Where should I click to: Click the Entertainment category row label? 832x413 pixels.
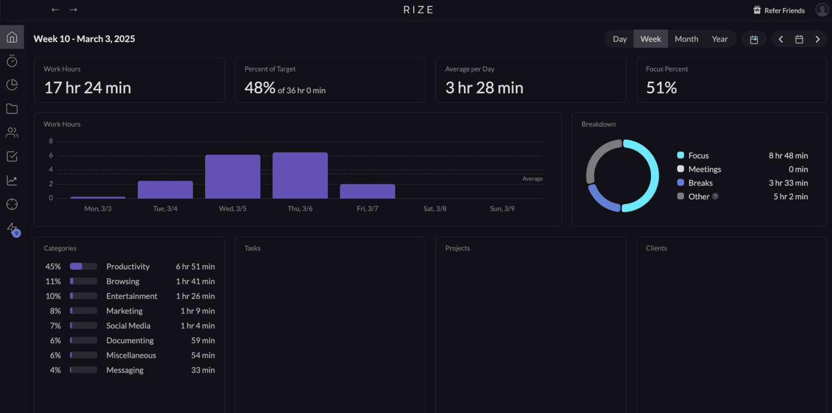pyautogui.click(x=132, y=296)
